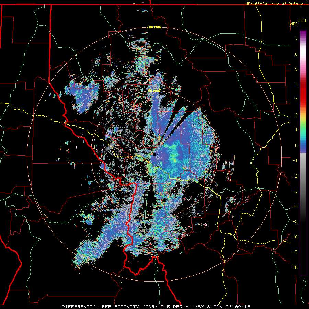The image size is (309, 309).
Task: Click the 4 value on the color scale
Action: click(x=296, y=84)
